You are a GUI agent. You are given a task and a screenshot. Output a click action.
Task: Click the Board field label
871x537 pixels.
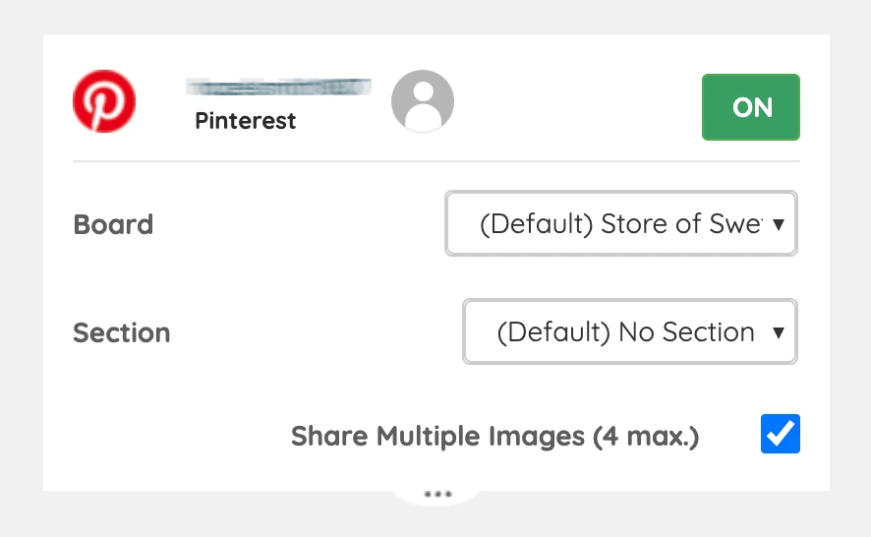[113, 224]
